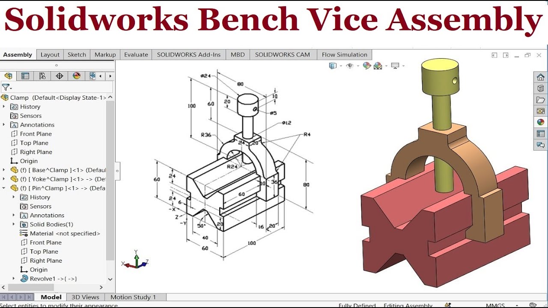Image resolution: width=548 pixels, height=308 pixels.
Task: Click the Clamp assembly icon at tree top
Action: (x=5, y=98)
